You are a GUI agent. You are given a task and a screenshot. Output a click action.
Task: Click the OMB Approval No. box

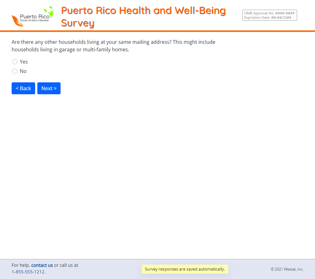270,15
